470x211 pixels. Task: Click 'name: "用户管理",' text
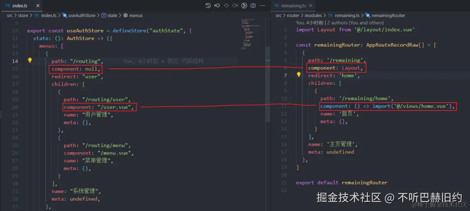(x=88, y=115)
